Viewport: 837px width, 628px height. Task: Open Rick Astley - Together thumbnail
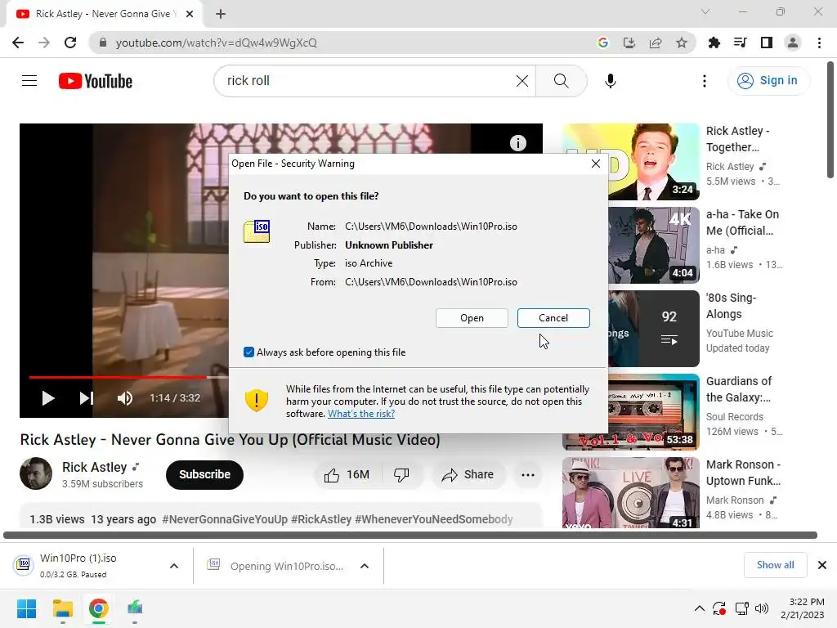[x=630, y=161]
